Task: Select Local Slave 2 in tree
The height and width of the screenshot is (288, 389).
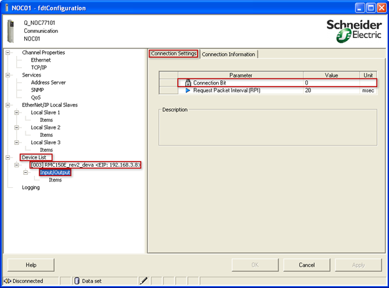Action: tap(46, 128)
